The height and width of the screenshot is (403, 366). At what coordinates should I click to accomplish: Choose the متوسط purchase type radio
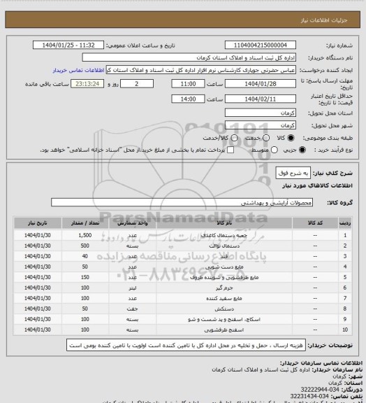coord(274,150)
